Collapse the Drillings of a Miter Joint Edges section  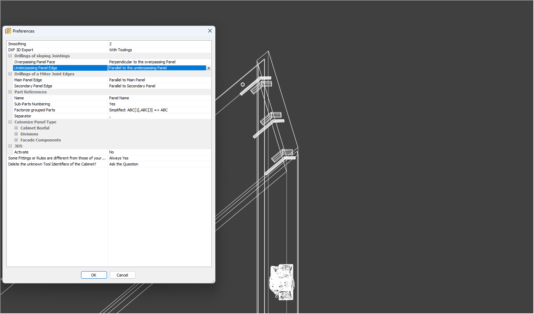click(x=10, y=74)
